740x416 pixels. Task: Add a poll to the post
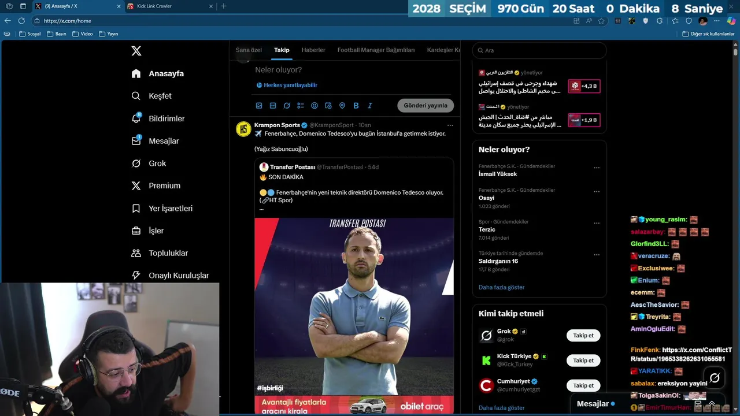click(x=301, y=106)
